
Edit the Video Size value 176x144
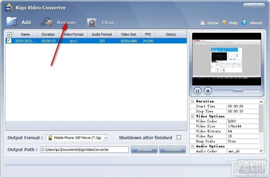(243, 126)
